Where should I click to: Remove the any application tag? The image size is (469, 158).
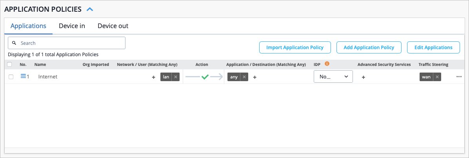[x=244, y=77]
